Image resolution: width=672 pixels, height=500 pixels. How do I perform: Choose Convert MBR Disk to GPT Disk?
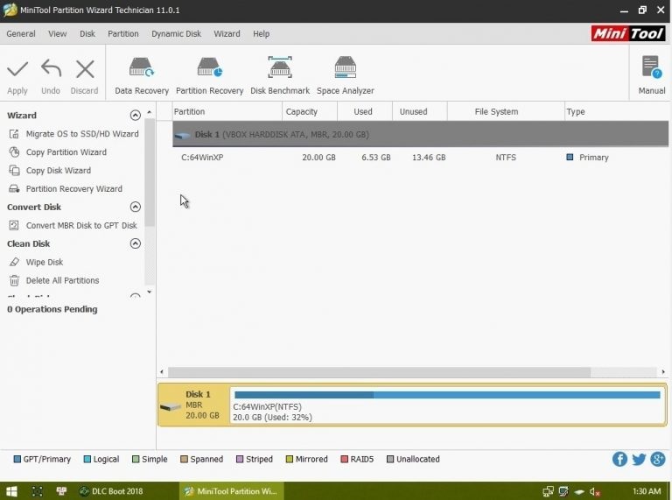(x=73, y=226)
